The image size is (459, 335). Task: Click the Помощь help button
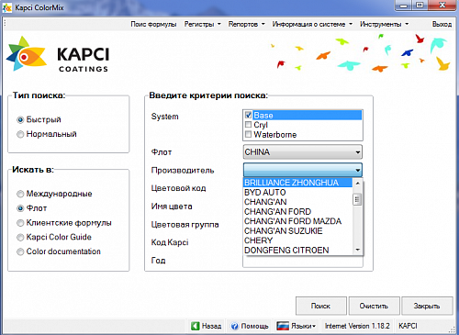250,326
